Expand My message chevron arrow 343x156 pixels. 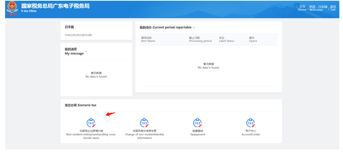86,52
